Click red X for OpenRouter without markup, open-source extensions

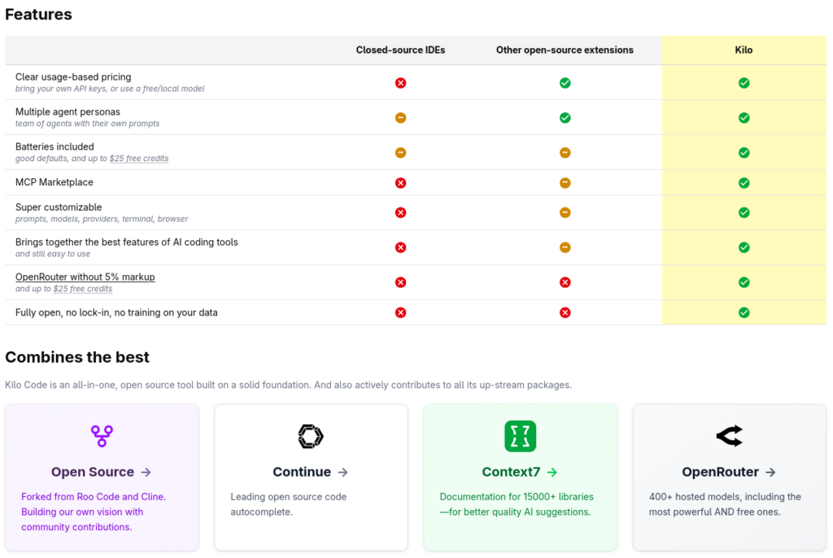(x=565, y=282)
